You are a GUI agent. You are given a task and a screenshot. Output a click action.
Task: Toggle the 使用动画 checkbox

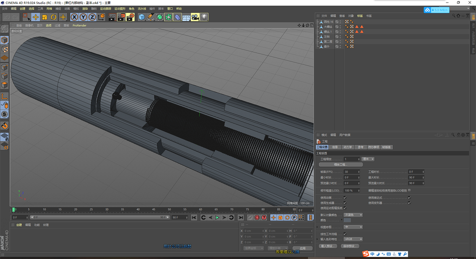pos(345,198)
